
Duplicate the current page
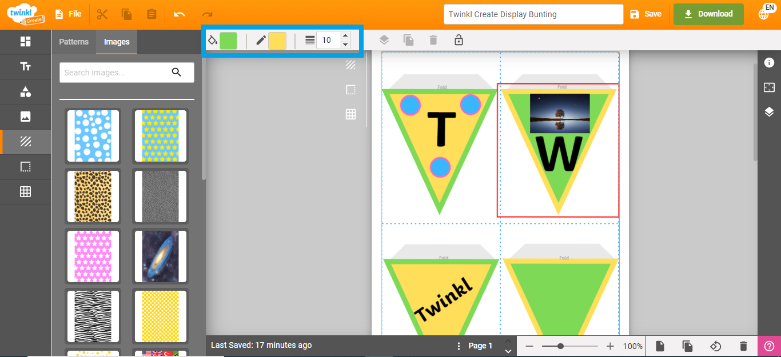688,346
